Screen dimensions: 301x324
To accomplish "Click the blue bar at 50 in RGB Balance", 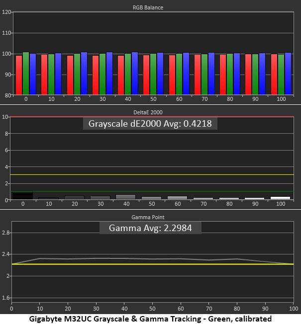I will tap(160, 74).
